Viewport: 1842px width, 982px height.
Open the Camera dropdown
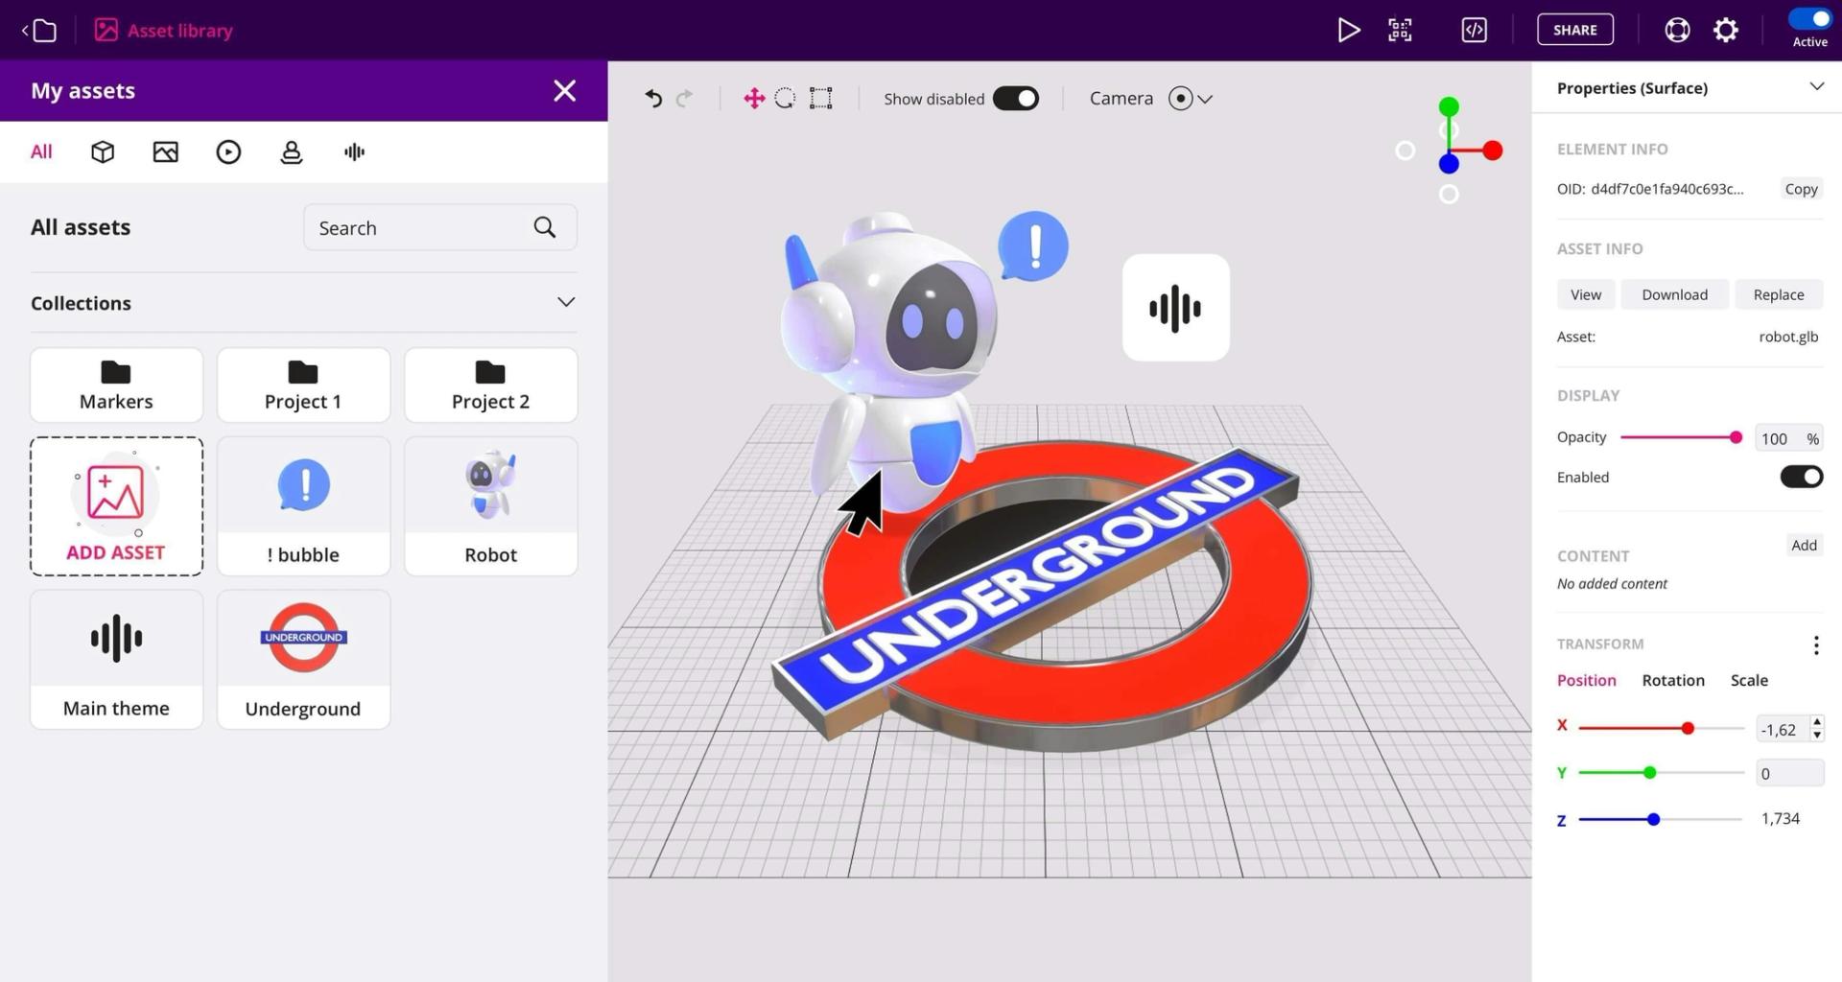(x=1190, y=98)
